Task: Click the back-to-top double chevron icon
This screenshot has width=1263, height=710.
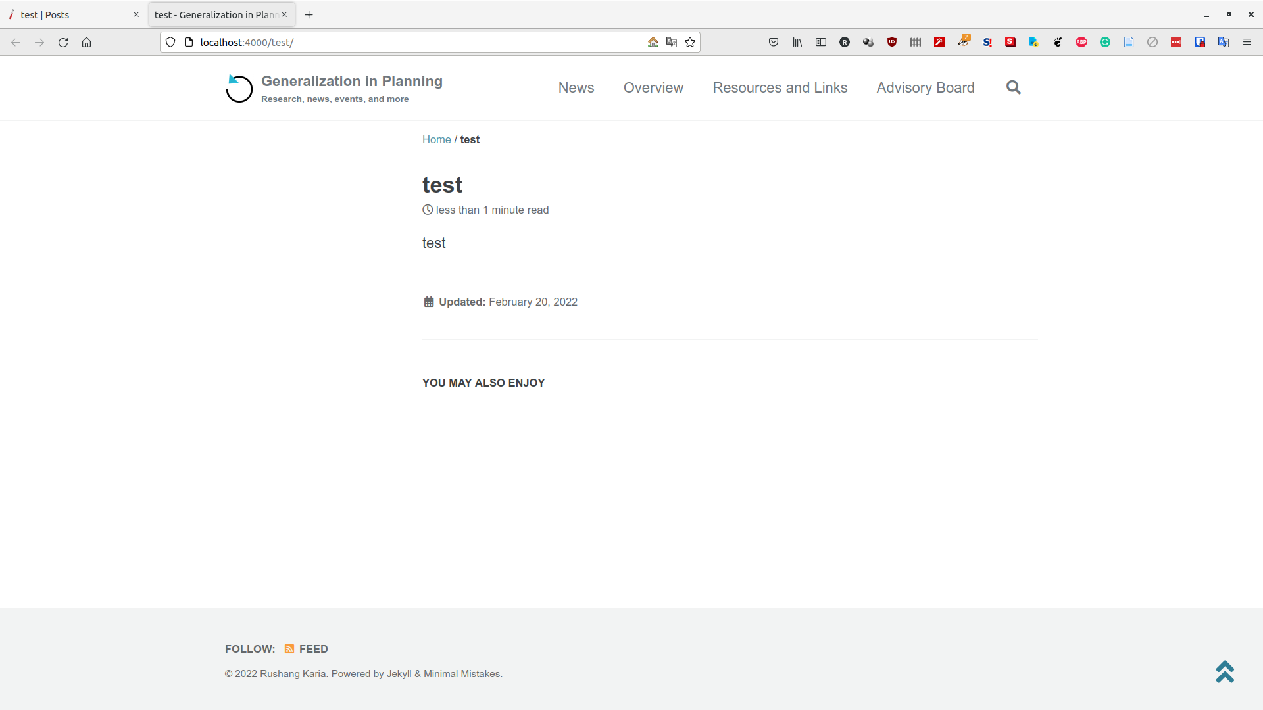Action: [x=1225, y=671]
